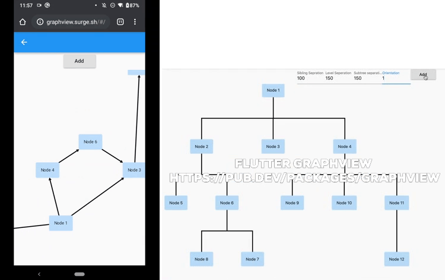Click the graphview.surge.sh address bar
This screenshot has width=445, height=280.
click(71, 22)
